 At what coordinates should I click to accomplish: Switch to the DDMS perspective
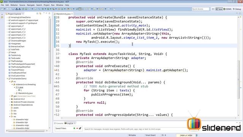[x=227, y=9]
